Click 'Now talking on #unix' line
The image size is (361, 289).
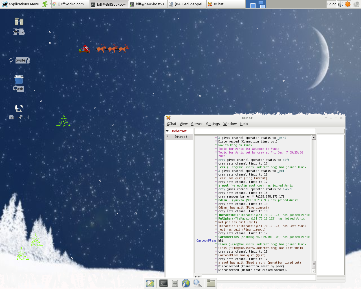(235, 145)
